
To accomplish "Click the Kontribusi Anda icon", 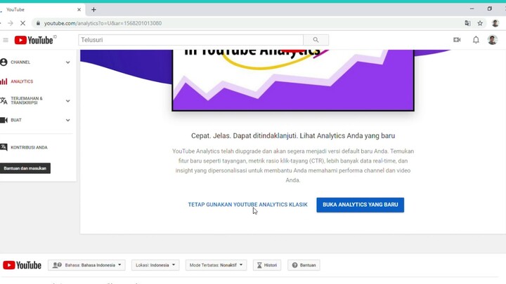I will point(4,147).
